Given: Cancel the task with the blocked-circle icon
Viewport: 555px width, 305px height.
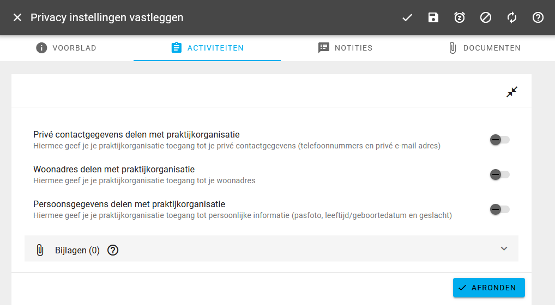Looking at the screenshot, I should pos(486,17).
